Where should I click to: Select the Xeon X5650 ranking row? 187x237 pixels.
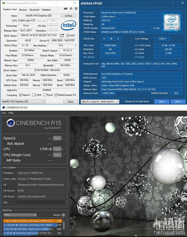pos(33,225)
